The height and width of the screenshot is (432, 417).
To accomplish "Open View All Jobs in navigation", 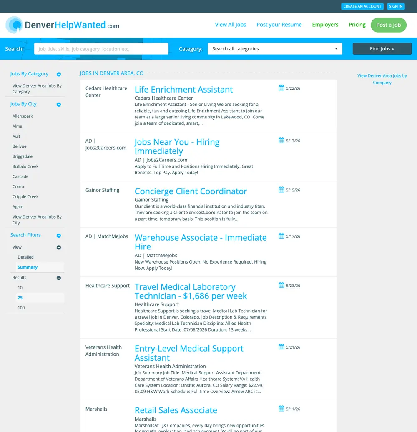I will [231, 25].
